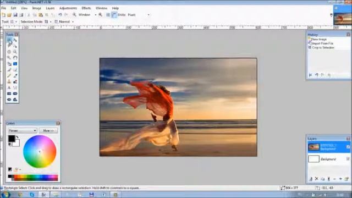Duplicate layer icon in Layers panel
This screenshot has width=352, height=198.
coord(323,179)
